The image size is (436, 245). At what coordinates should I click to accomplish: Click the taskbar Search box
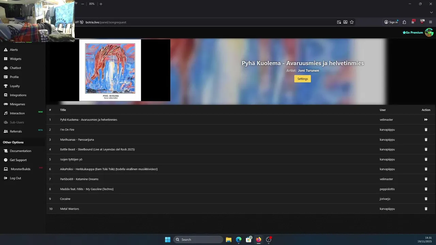(x=198, y=240)
